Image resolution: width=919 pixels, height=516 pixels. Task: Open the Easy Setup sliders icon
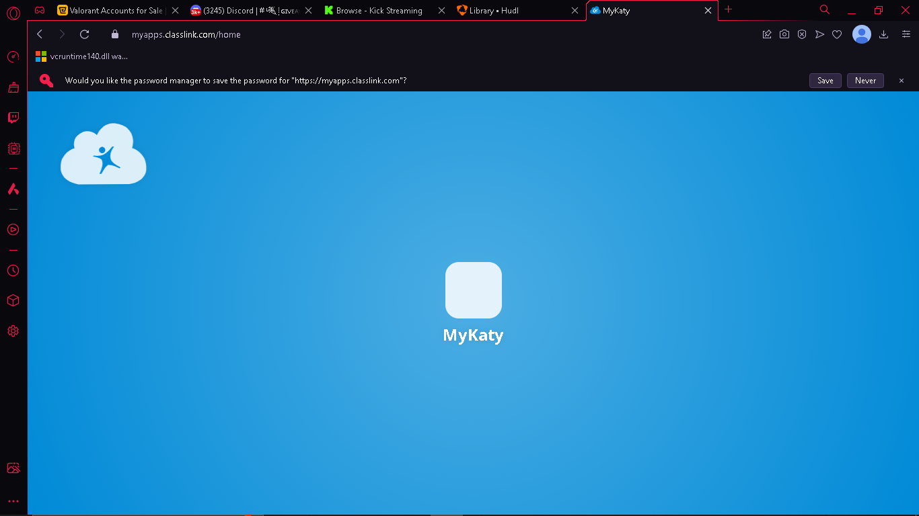pyautogui.click(x=906, y=34)
